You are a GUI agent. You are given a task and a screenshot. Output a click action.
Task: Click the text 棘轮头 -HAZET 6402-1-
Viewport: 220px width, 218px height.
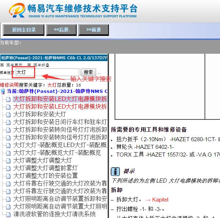pyautogui.click(x=145, y=147)
